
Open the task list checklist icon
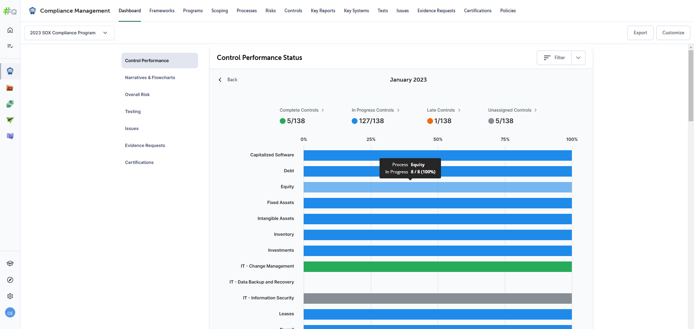[x=10, y=46]
